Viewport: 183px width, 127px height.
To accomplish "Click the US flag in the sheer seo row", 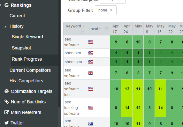I will pos(91,62).
